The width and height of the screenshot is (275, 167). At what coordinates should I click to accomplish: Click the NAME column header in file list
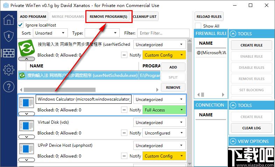coord(83,66)
